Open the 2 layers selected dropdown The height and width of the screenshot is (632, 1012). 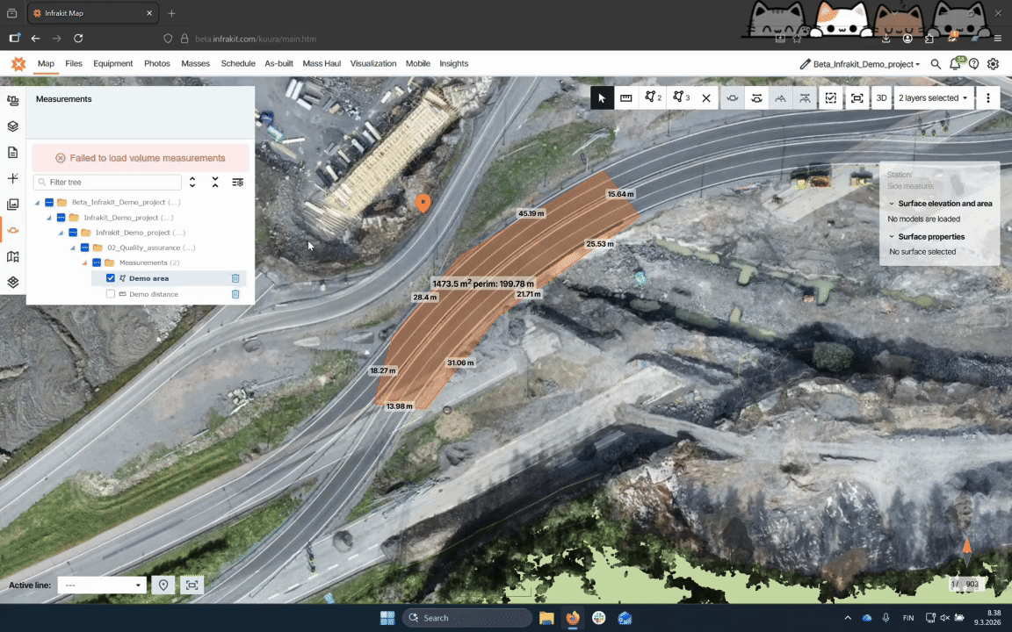[x=933, y=98]
